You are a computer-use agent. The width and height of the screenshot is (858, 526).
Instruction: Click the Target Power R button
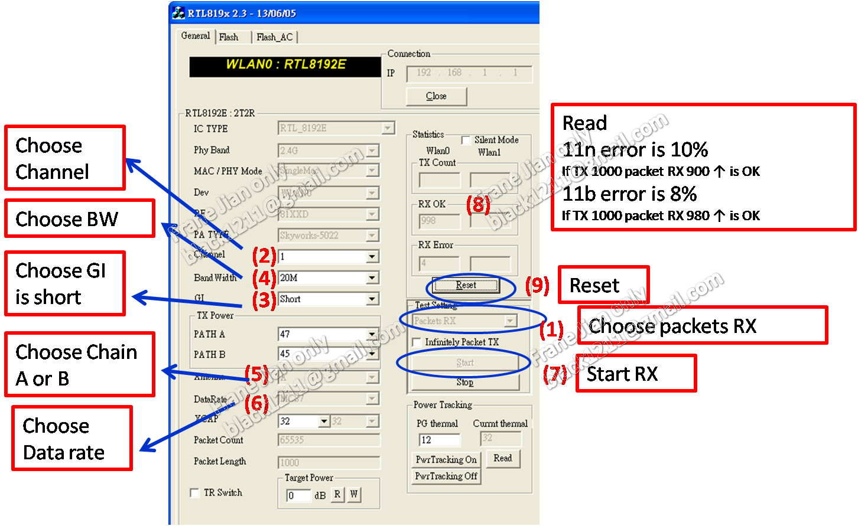[x=337, y=495]
